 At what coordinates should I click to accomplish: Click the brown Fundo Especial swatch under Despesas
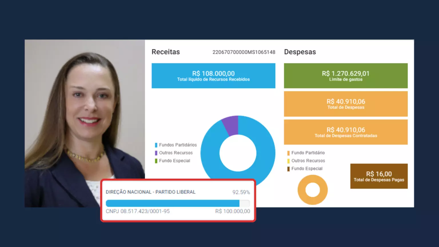click(x=288, y=169)
